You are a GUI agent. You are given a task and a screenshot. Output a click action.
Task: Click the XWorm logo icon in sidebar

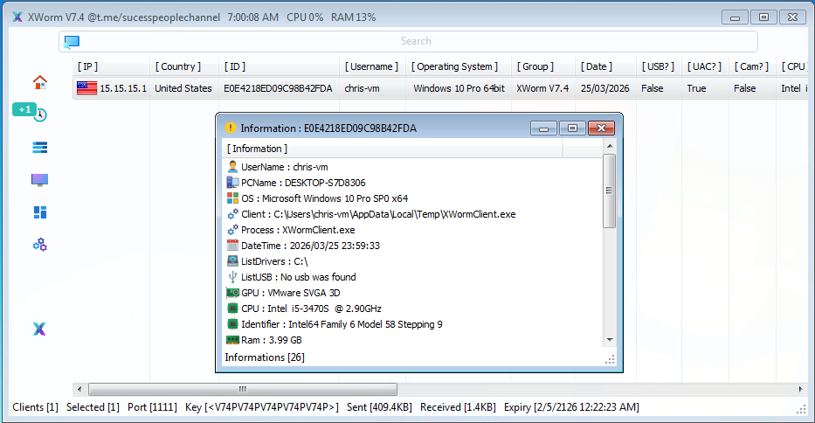tap(39, 329)
